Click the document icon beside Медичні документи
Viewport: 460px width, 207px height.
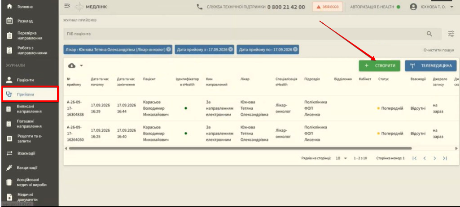[9, 197]
